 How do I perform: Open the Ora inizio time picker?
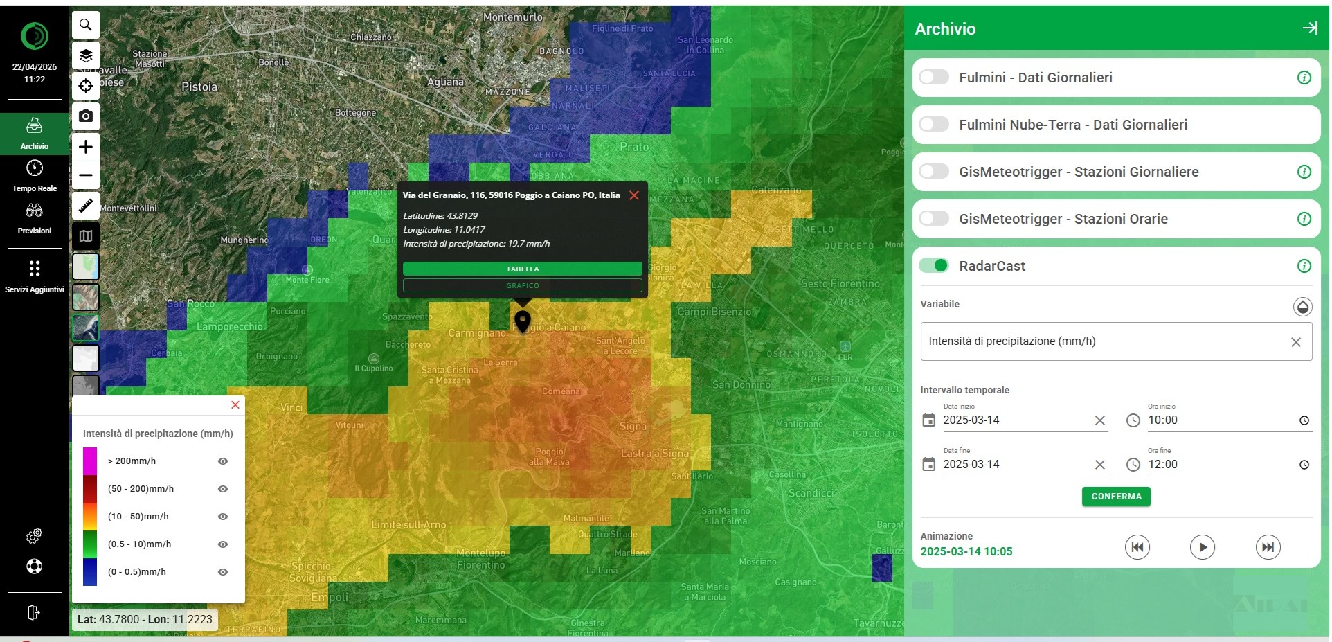tap(1304, 420)
